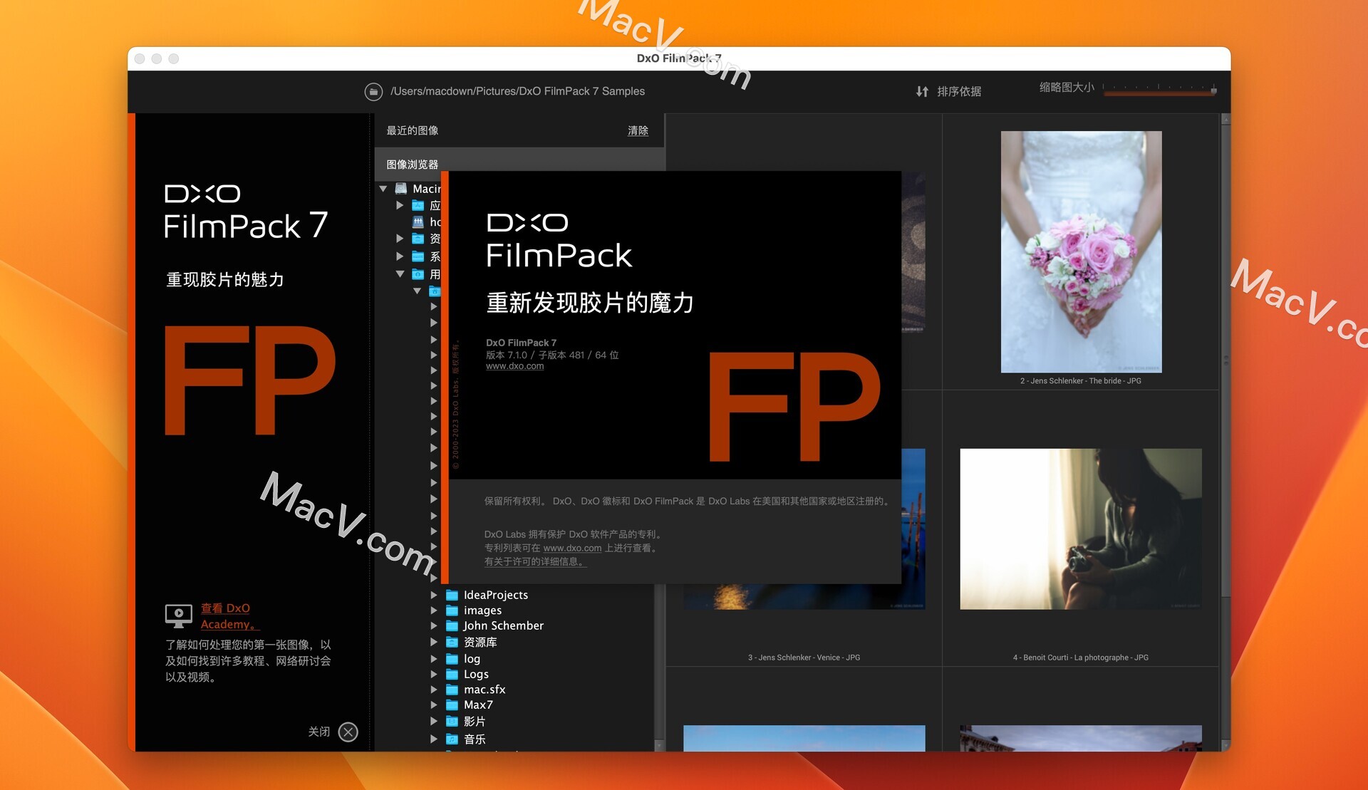Image resolution: width=1368 pixels, height=790 pixels.
Task: Expand the 系 folder in tree
Action: (x=400, y=256)
